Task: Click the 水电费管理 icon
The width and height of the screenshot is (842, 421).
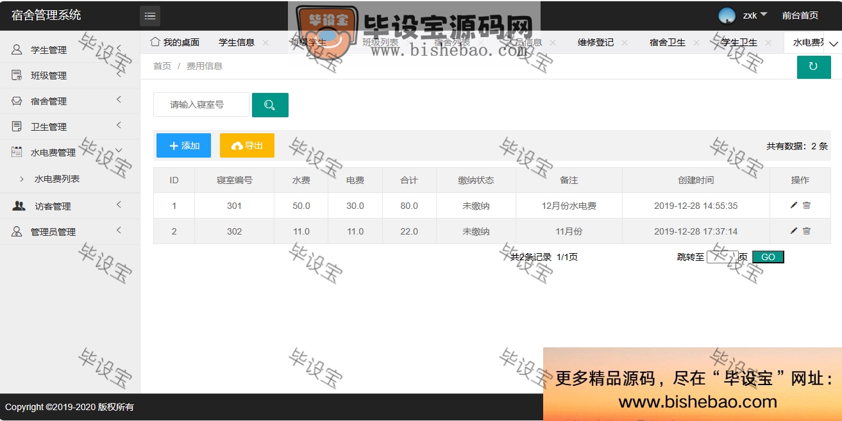Action: pyautogui.click(x=17, y=152)
